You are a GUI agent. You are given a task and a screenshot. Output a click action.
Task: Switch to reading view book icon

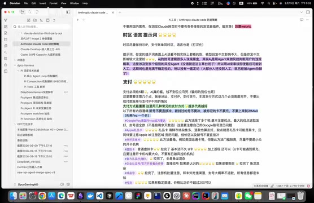coord(302,20)
